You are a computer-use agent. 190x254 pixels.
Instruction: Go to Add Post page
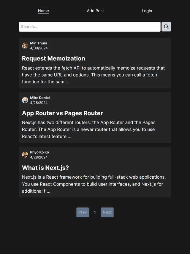click(x=95, y=11)
